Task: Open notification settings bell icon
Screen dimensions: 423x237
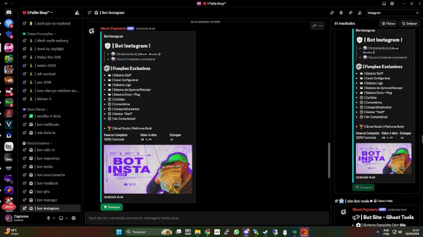Action: [341, 12]
